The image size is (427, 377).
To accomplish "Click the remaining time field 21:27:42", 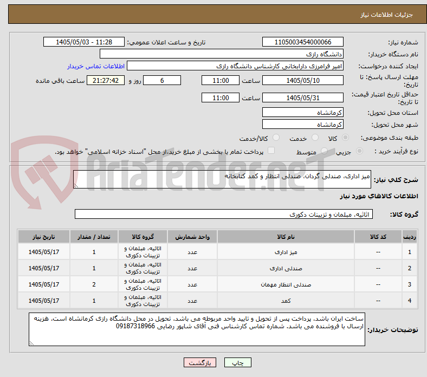I will (x=106, y=80).
